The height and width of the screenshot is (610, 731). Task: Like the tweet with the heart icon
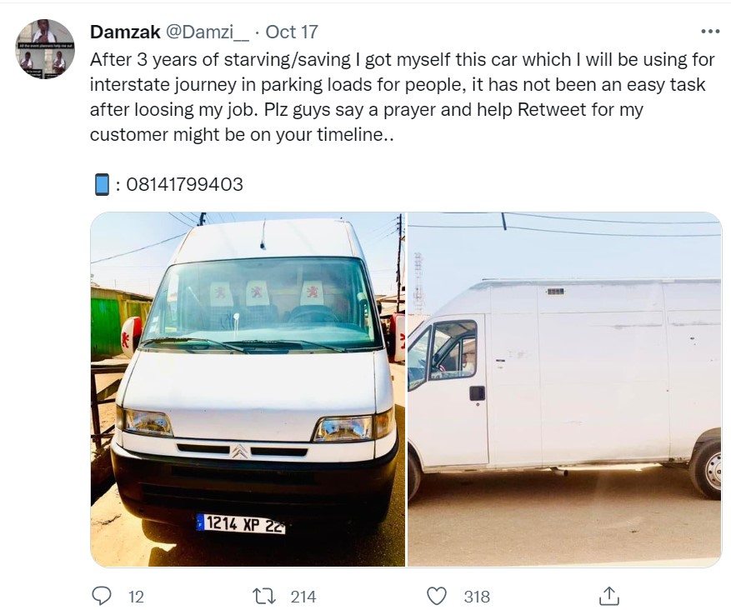coord(437,596)
